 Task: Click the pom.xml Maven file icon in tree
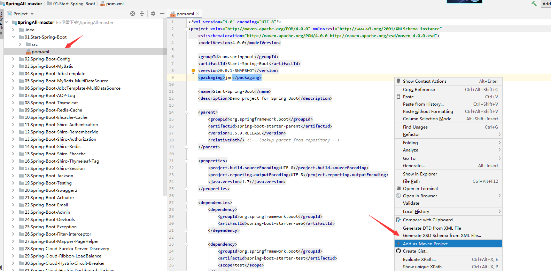click(28, 52)
